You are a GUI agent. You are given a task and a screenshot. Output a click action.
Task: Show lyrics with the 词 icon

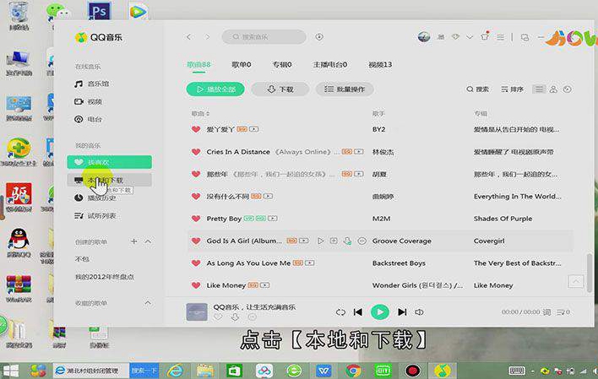546,312
